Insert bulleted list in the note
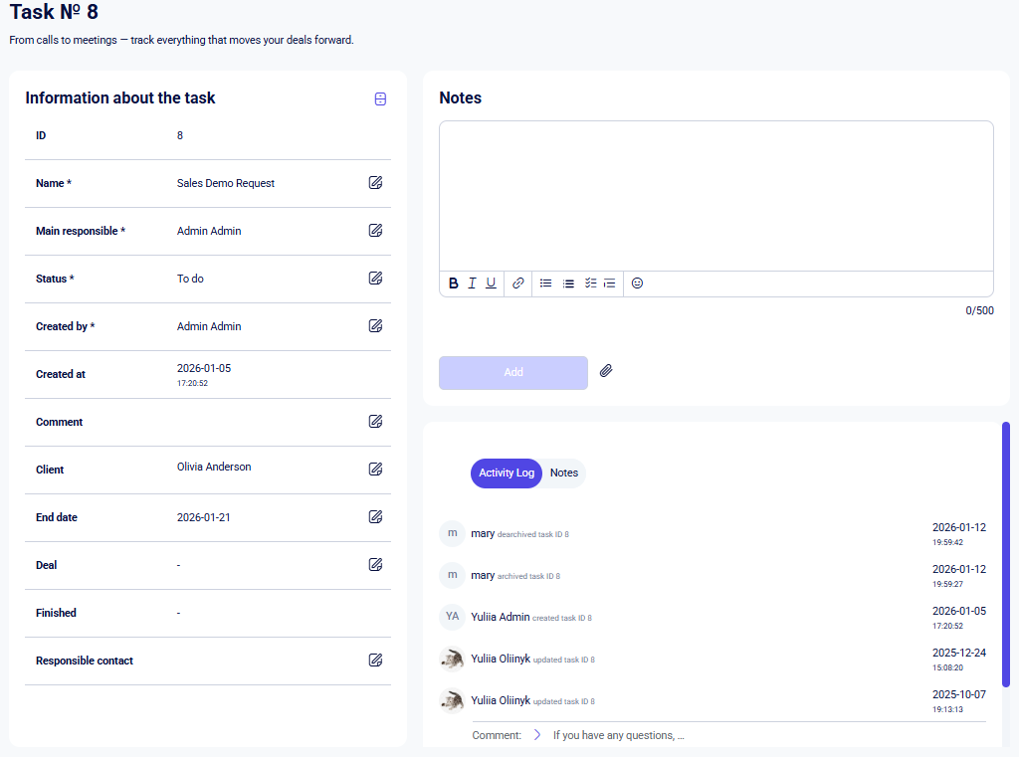The image size is (1019, 757). [x=546, y=284]
